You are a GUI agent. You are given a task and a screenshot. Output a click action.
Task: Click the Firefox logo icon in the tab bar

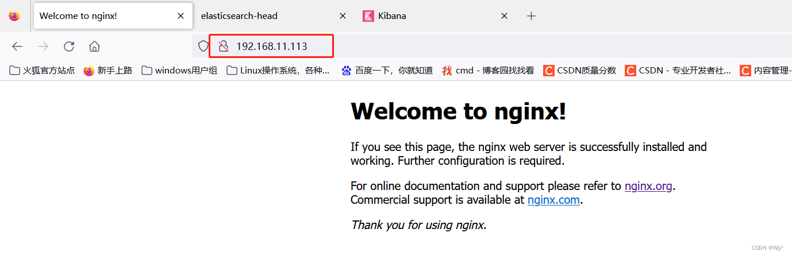[14, 16]
